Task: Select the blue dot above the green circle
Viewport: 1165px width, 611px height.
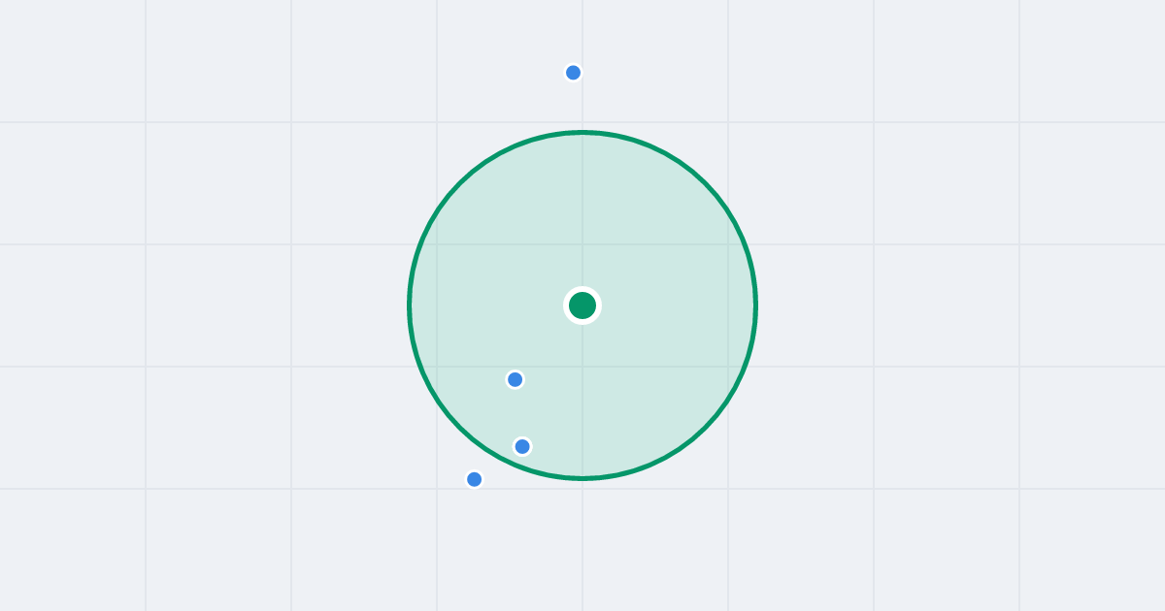Action: pyautogui.click(x=573, y=73)
